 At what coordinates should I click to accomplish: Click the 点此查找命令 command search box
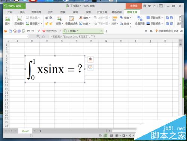click(x=169, y=31)
